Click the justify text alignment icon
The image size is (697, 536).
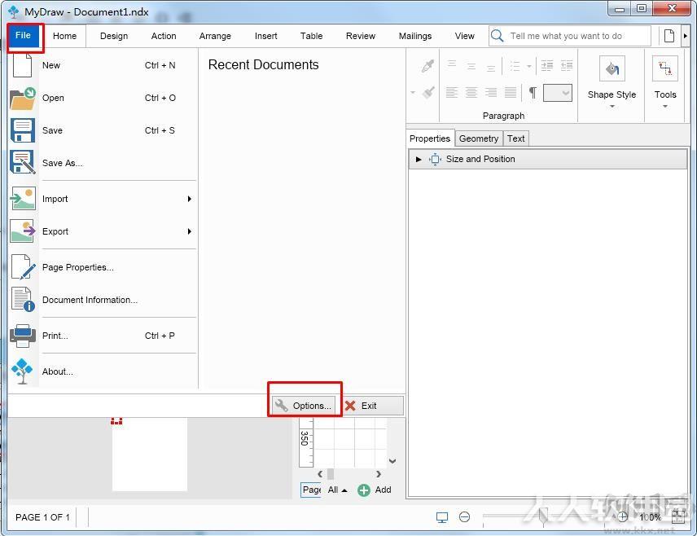coord(511,93)
